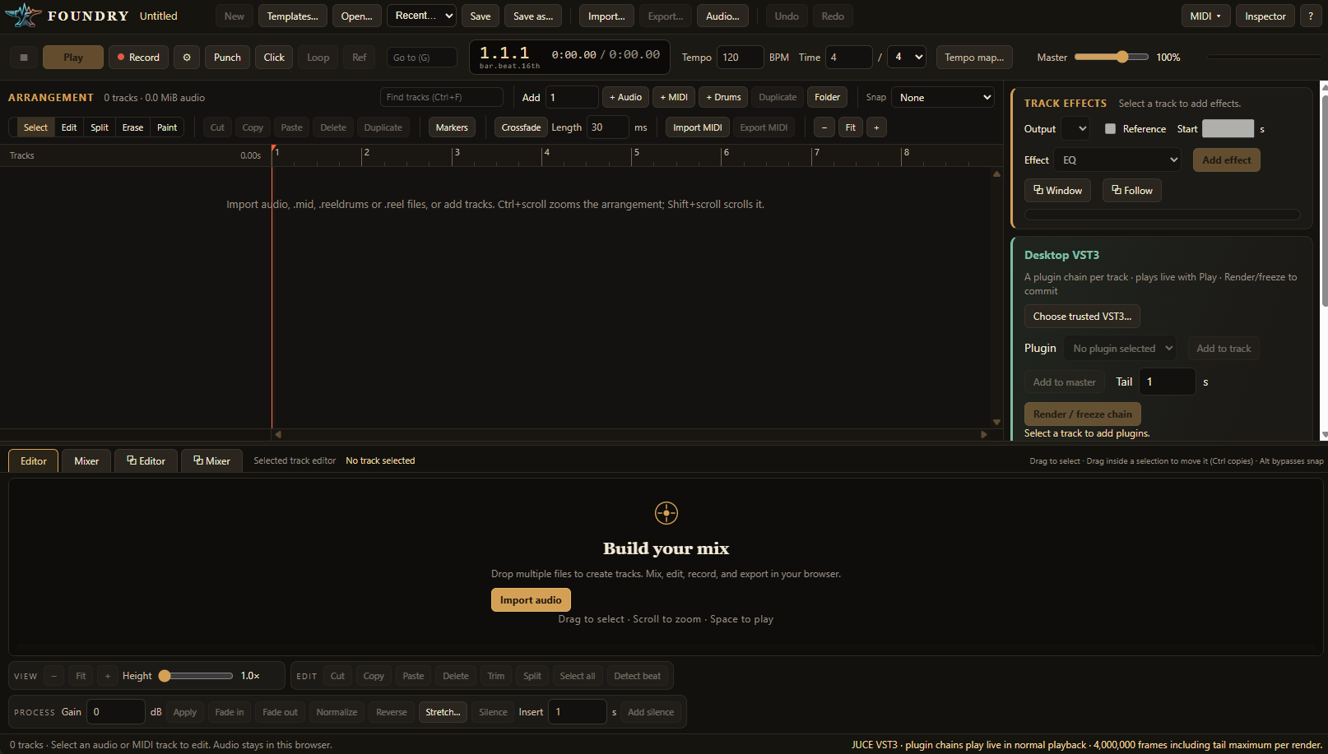Viewport: 1328px width, 754px height.
Task: Click the crosshair icon above Build your mix
Action: [666, 513]
